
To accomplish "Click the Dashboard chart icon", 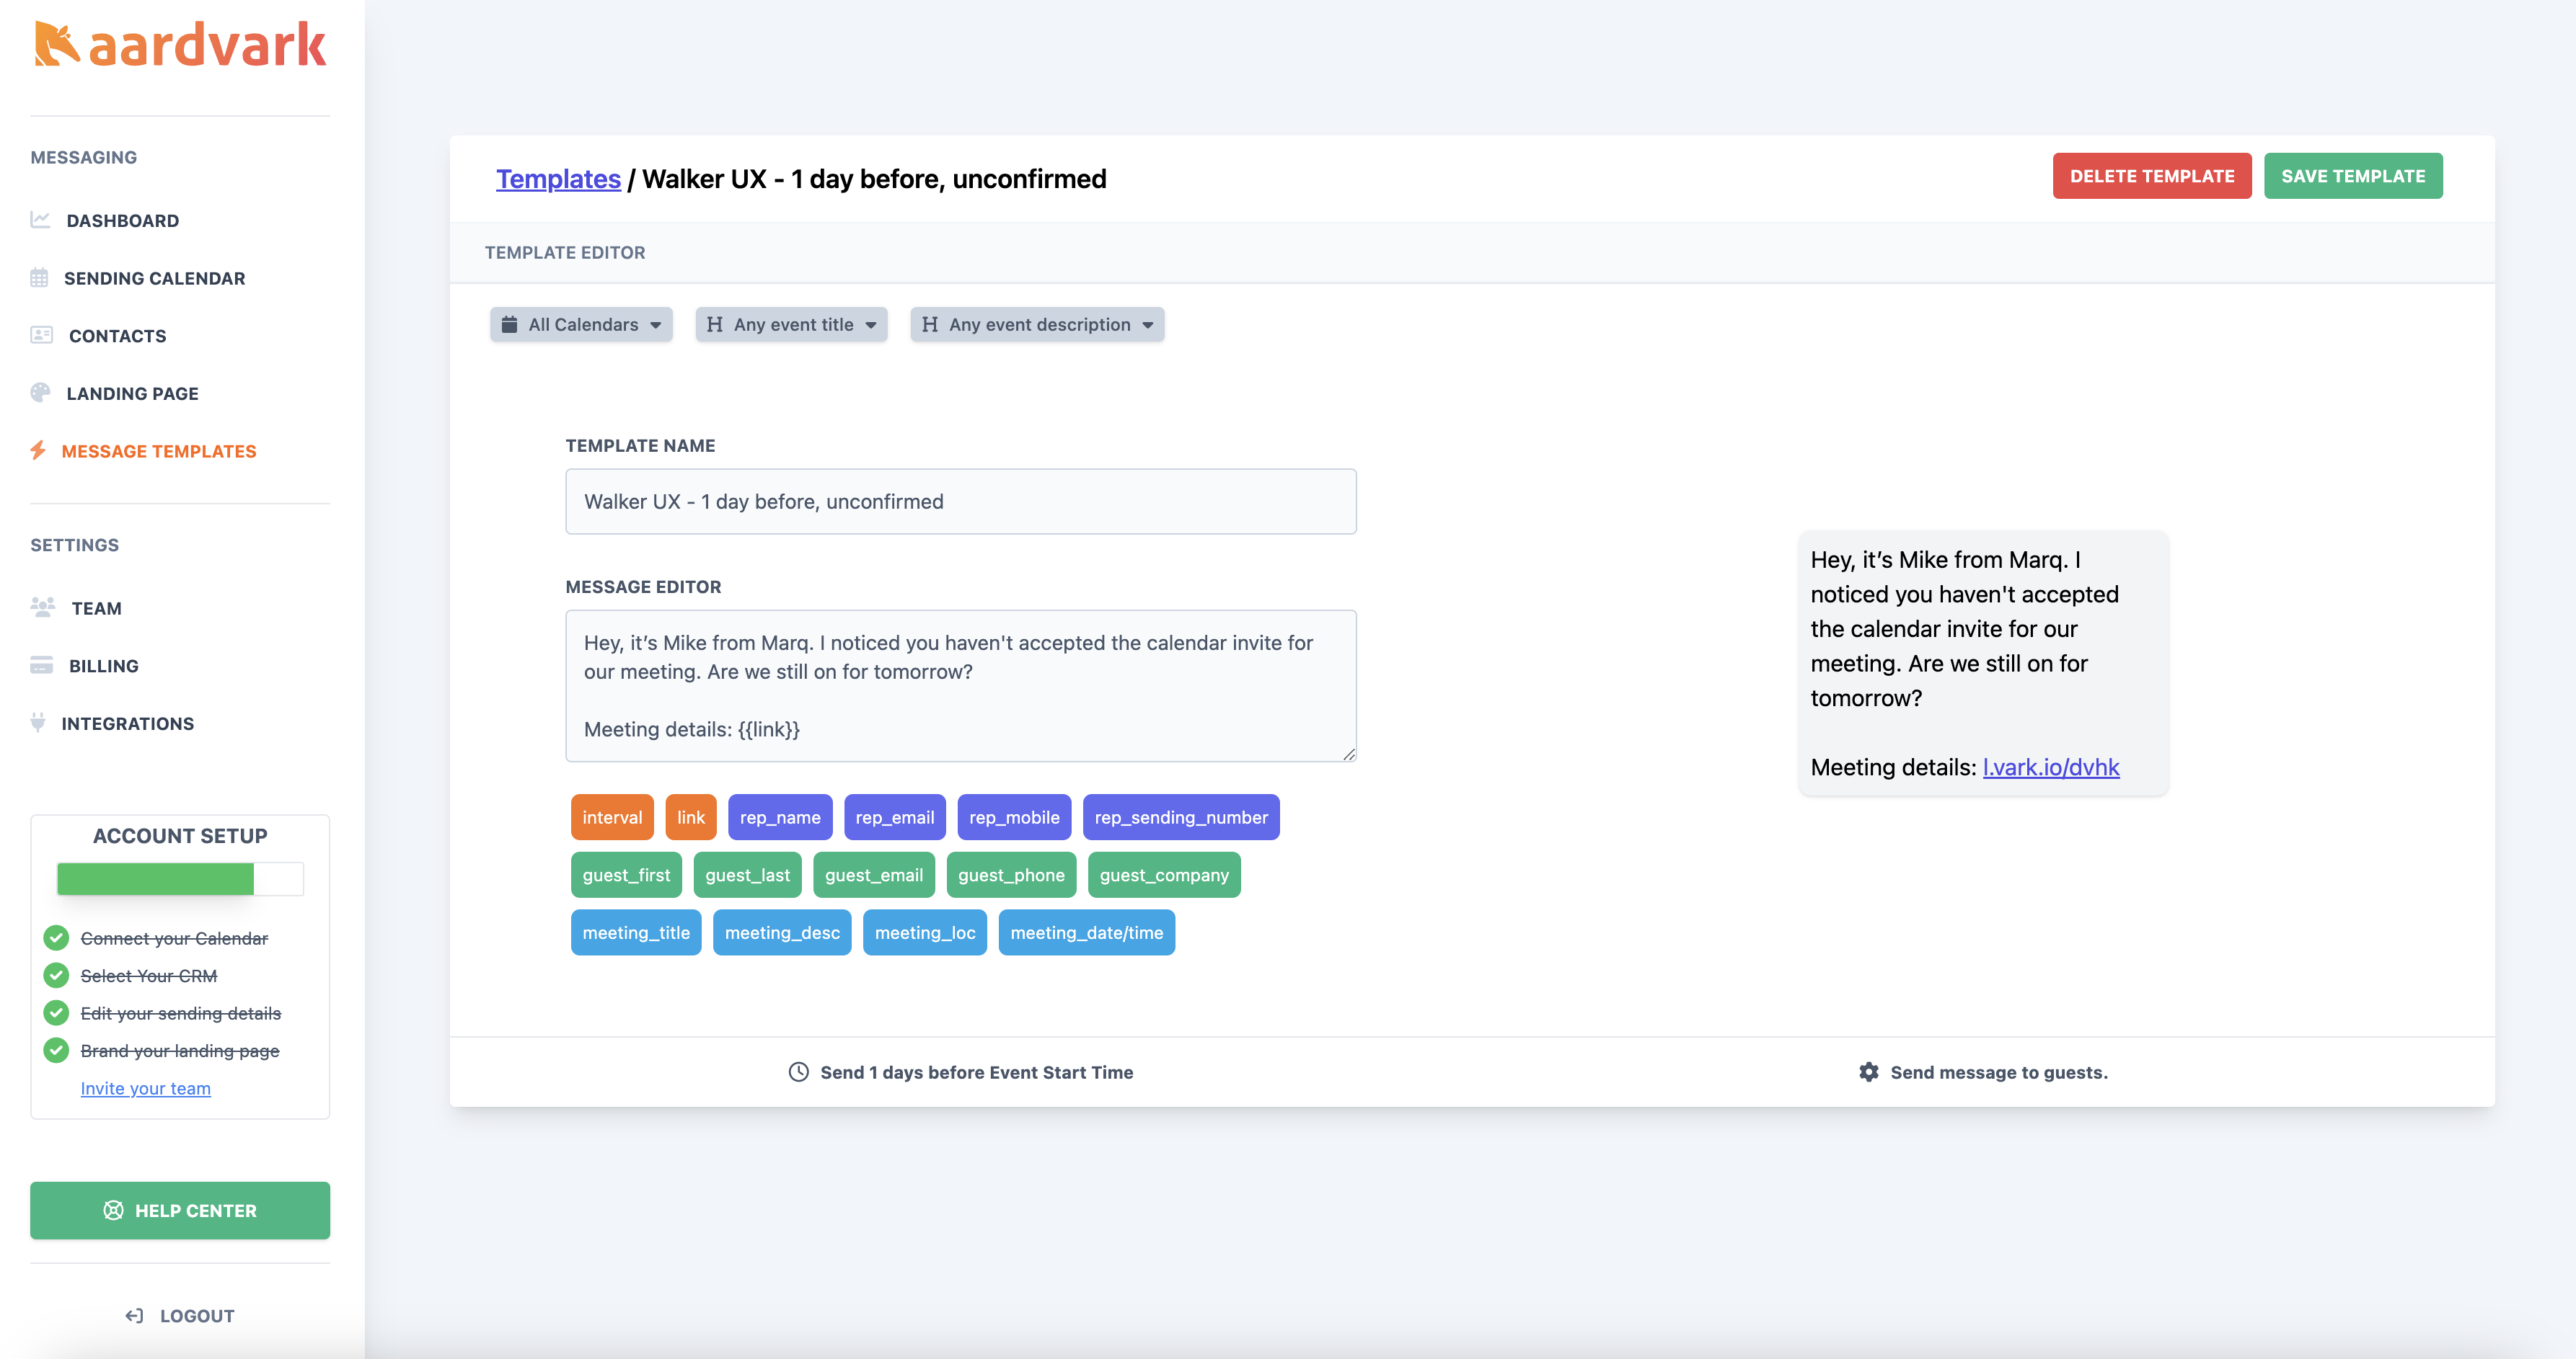I will [40, 220].
